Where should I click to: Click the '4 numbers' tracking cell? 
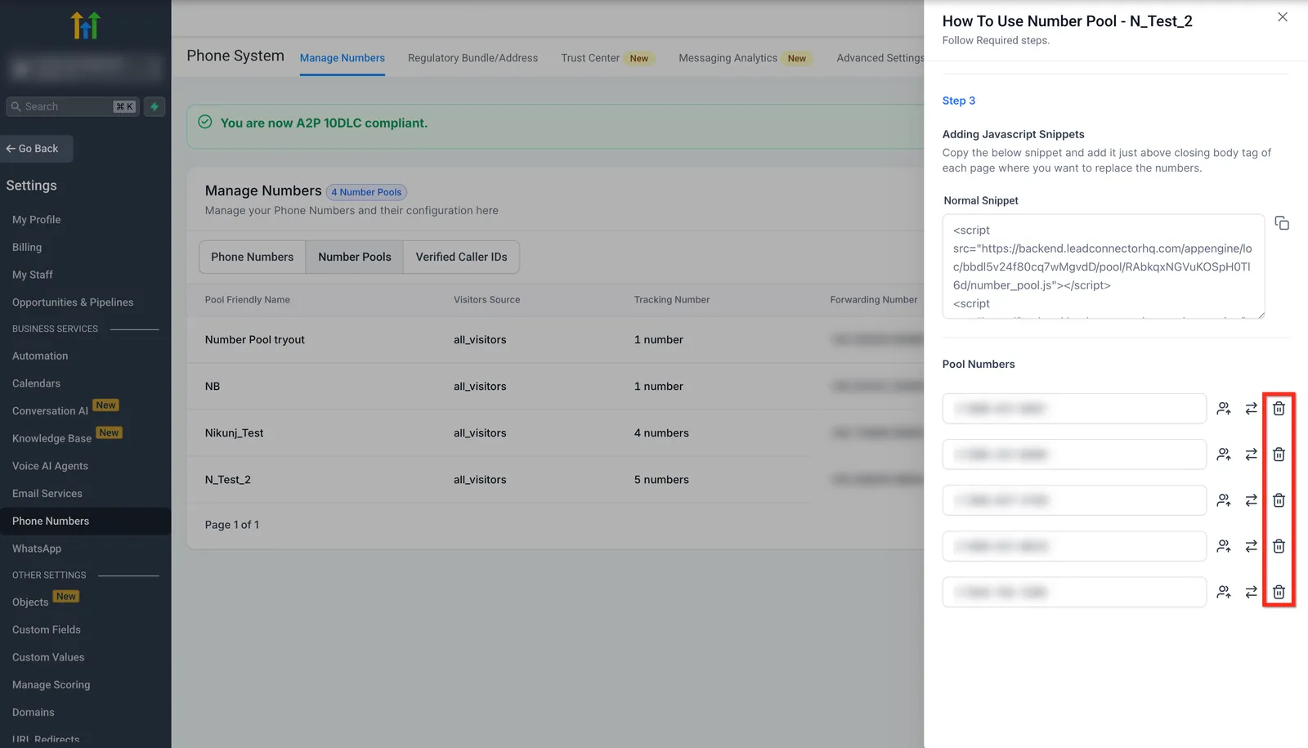coord(661,433)
